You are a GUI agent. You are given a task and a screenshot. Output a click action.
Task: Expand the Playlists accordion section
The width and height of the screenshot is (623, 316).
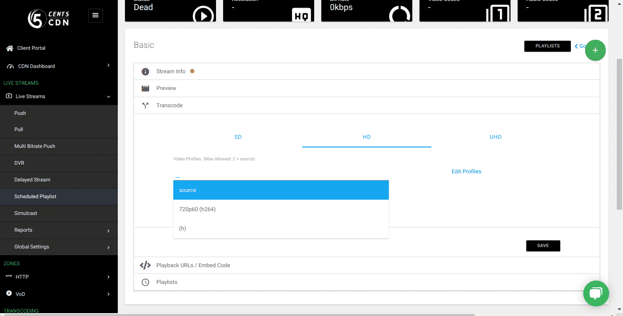(366, 282)
